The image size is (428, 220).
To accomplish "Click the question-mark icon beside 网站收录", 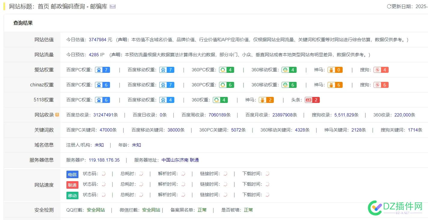I will pyautogui.click(x=57, y=115).
